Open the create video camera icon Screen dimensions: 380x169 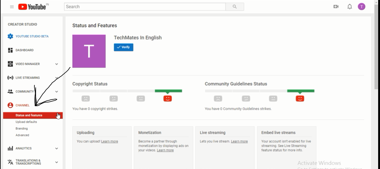pos(336,6)
